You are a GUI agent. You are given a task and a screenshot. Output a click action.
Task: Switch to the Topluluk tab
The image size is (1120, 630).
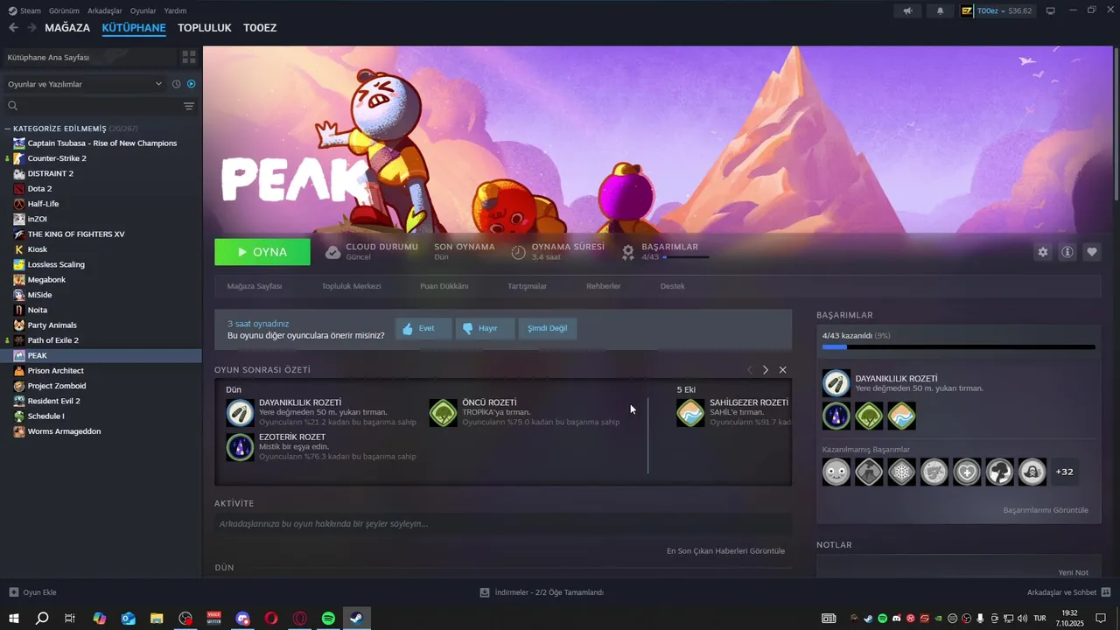coord(205,28)
